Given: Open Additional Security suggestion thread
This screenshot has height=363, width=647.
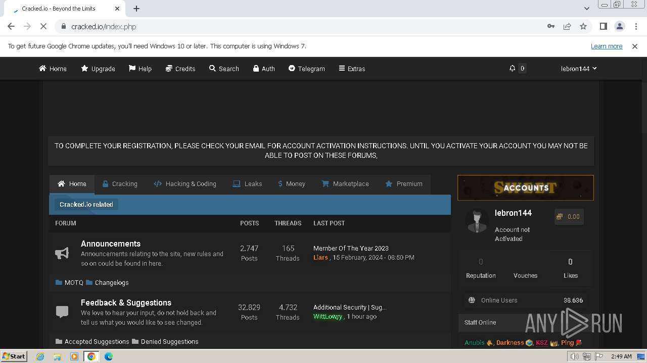Looking at the screenshot, I should pyautogui.click(x=350, y=307).
